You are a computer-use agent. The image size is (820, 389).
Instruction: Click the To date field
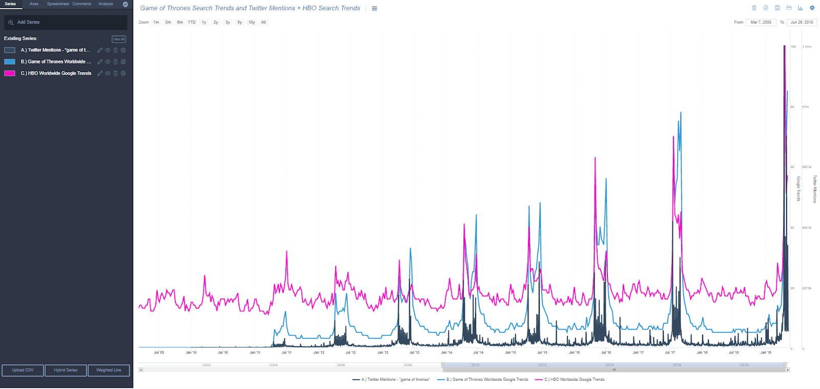click(802, 23)
